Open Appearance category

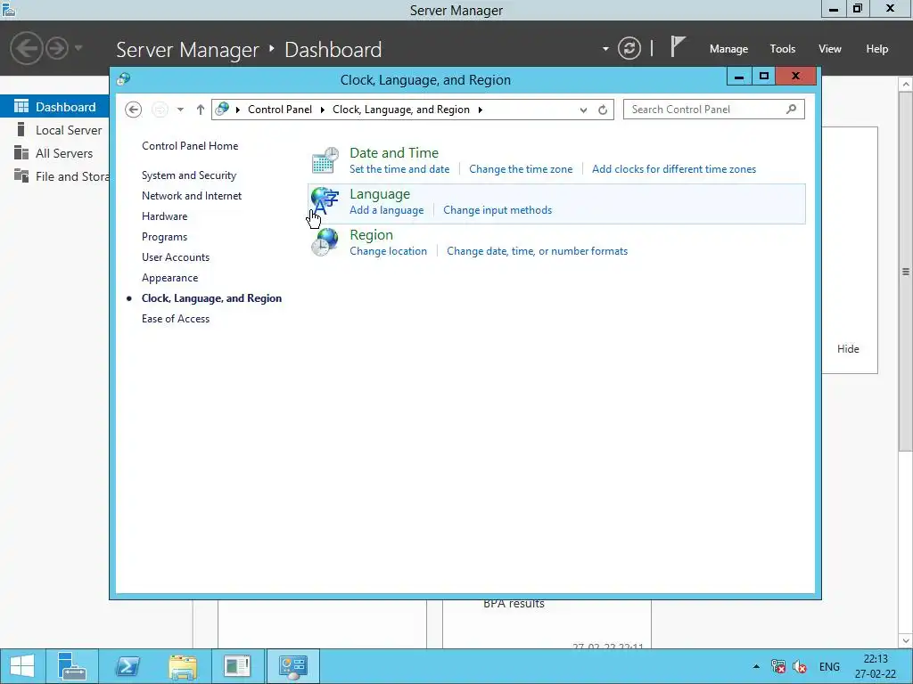coord(169,278)
